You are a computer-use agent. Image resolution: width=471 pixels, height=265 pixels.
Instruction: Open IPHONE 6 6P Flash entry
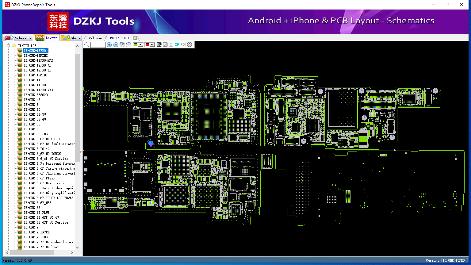click(39, 178)
